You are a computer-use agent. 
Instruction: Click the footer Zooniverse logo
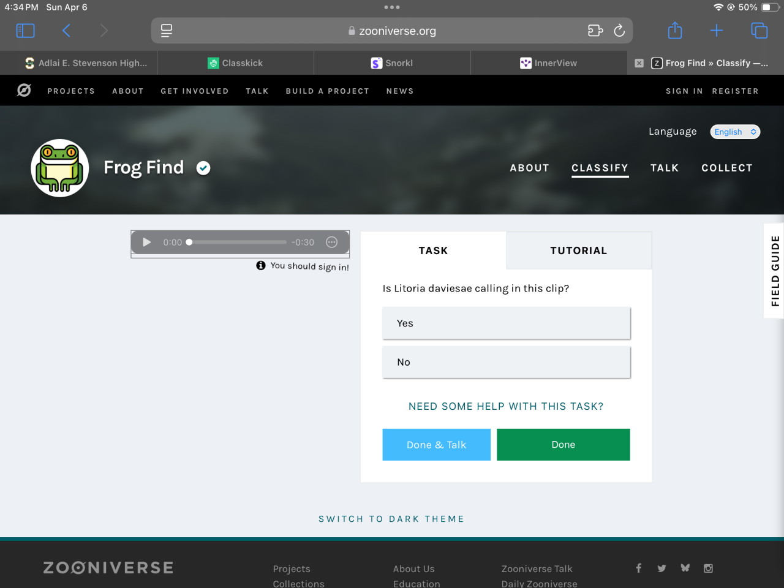pos(108,568)
